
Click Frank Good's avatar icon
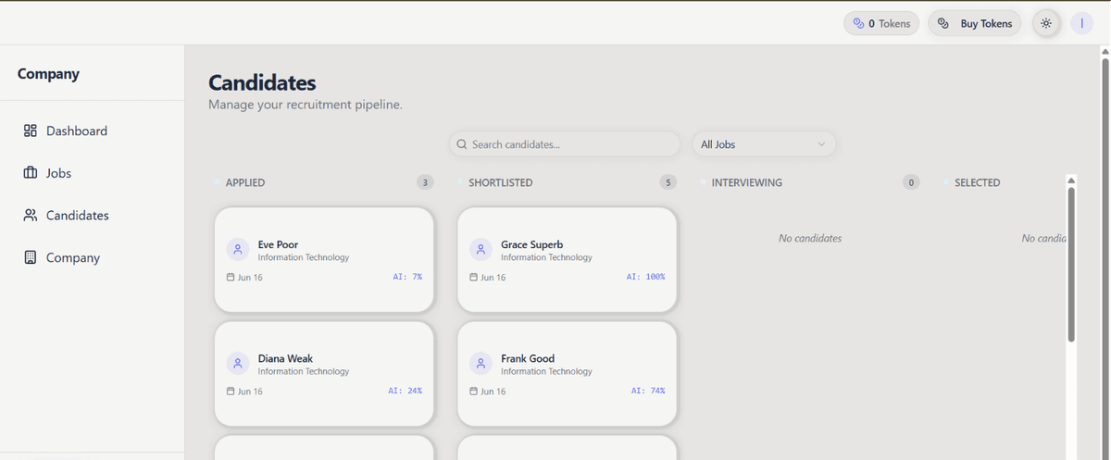481,364
